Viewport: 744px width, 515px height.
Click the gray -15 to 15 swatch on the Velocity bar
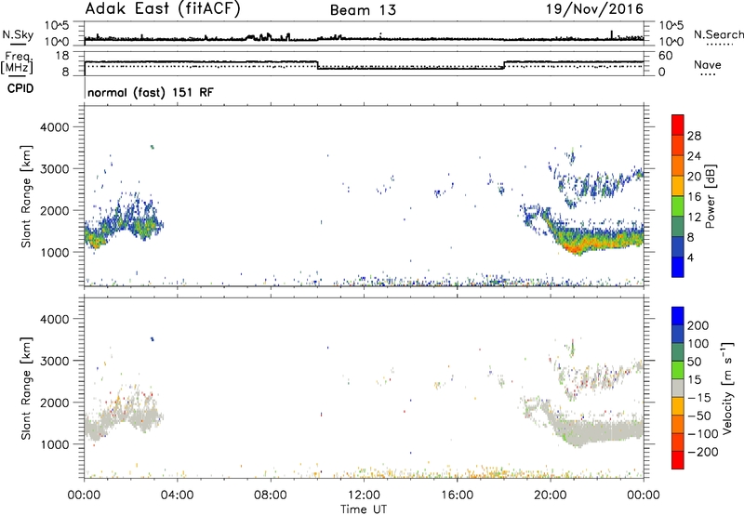[x=678, y=388]
